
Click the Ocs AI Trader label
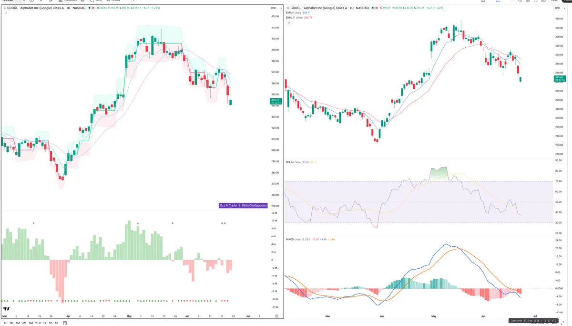pyautogui.click(x=229, y=205)
